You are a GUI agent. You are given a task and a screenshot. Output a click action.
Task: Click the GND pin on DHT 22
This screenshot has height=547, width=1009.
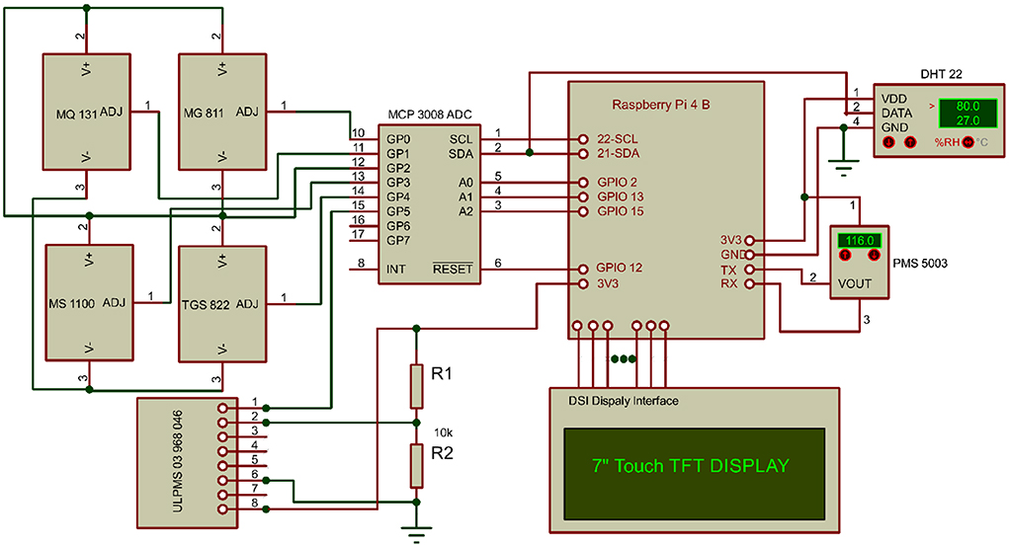894,128
